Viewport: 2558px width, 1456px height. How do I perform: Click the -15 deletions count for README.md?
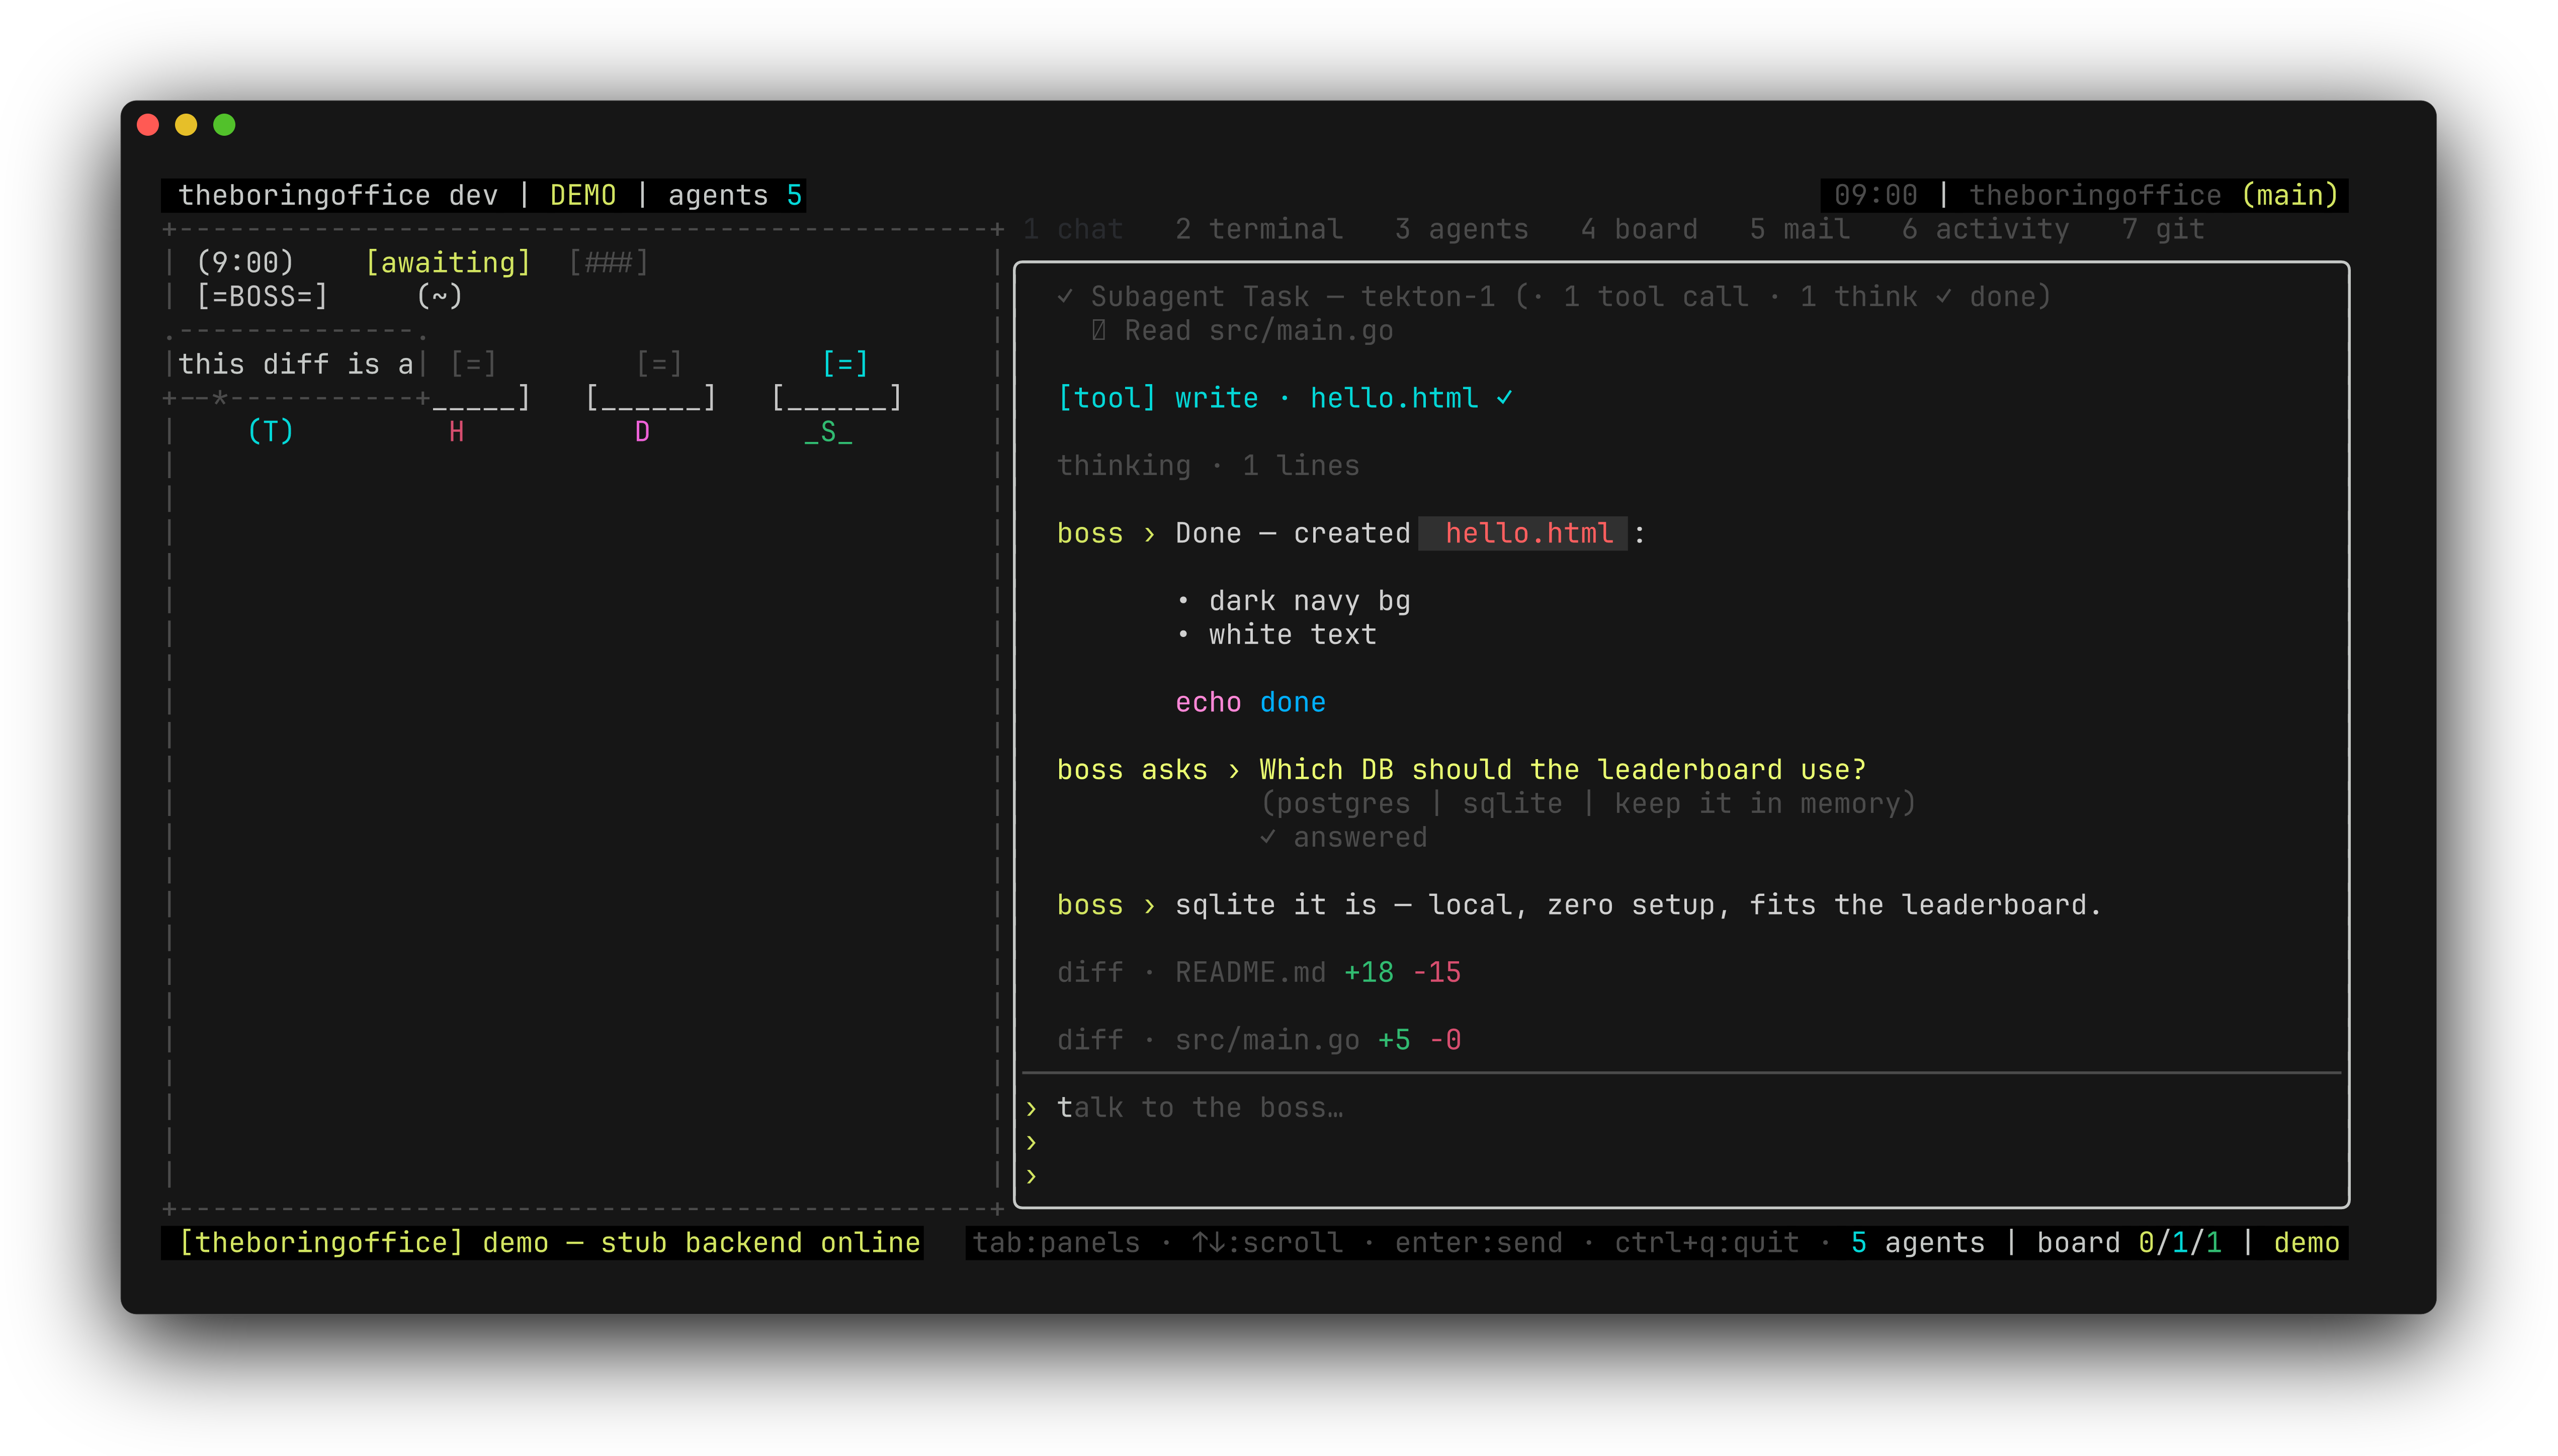(1436, 972)
